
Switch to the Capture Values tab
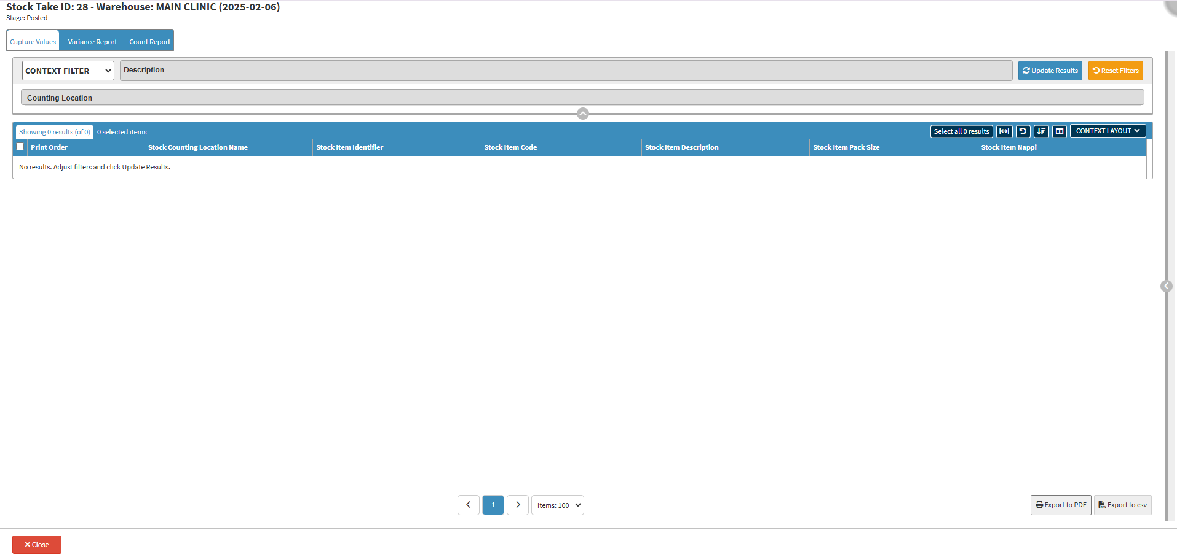(x=33, y=42)
